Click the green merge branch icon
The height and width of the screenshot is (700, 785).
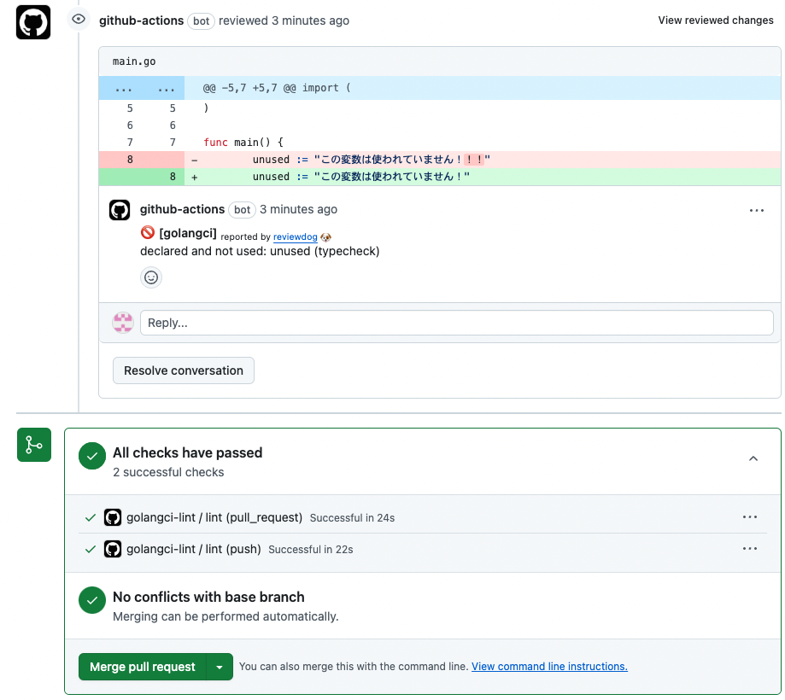tap(34, 445)
